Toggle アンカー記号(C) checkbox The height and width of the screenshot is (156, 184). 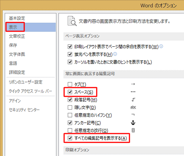click(70, 123)
